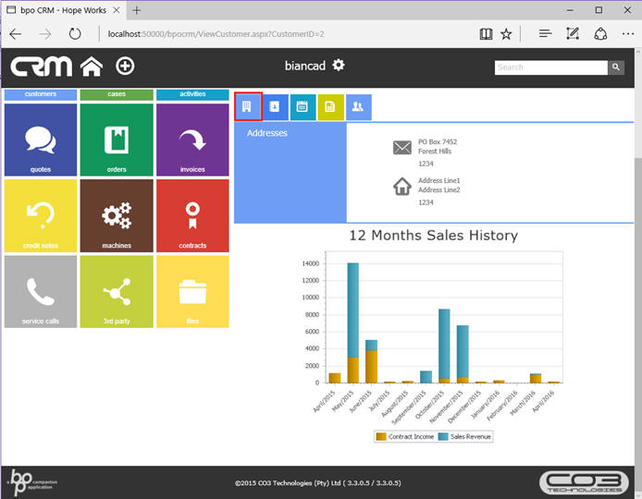The height and width of the screenshot is (499, 642).
Task: Open settings gear next to biancad
Action: [x=339, y=65]
